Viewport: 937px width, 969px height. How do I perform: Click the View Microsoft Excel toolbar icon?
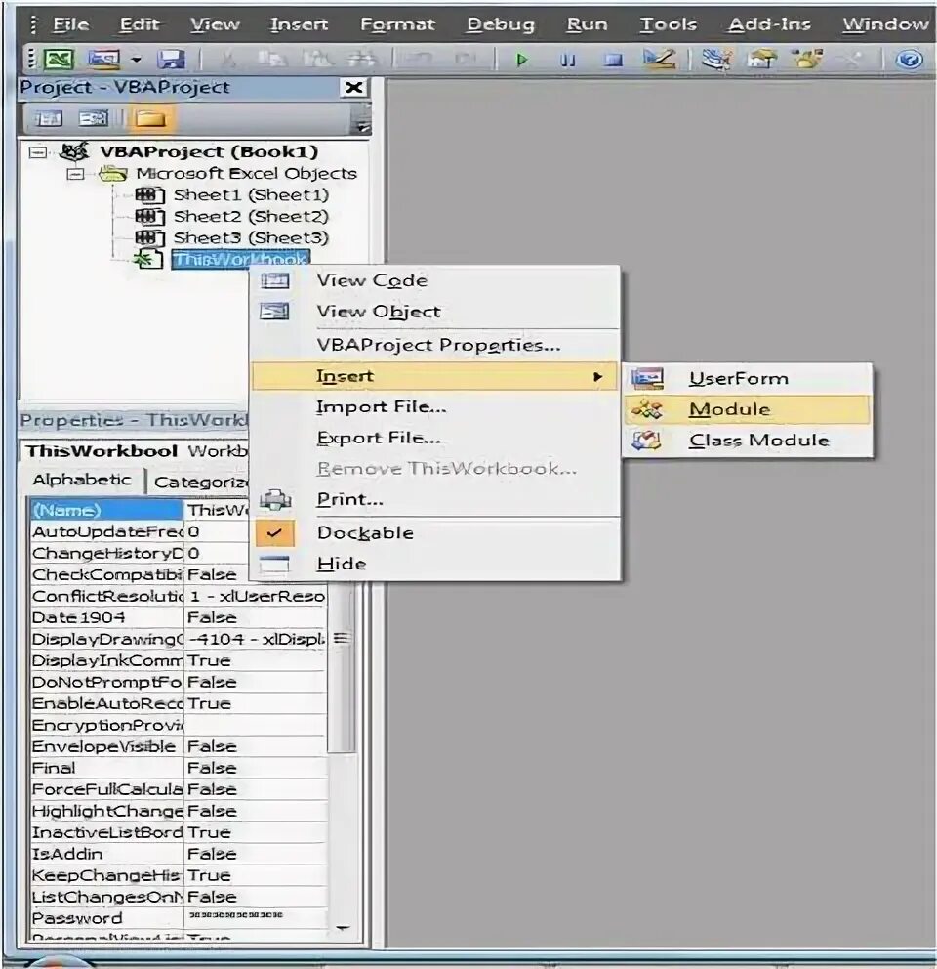tap(59, 60)
